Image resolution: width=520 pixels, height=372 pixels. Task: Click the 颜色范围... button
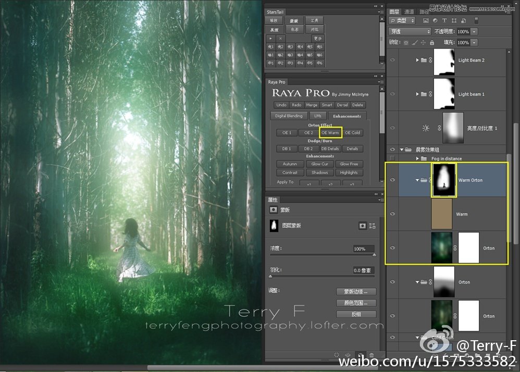point(356,303)
